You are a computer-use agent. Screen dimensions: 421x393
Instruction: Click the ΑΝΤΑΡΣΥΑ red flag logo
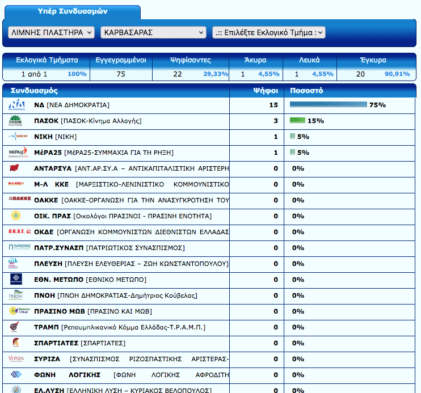tap(17, 168)
